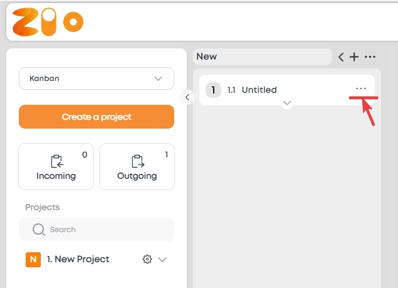Click the number 1 badge on card
The image size is (398, 288).
tap(213, 90)
